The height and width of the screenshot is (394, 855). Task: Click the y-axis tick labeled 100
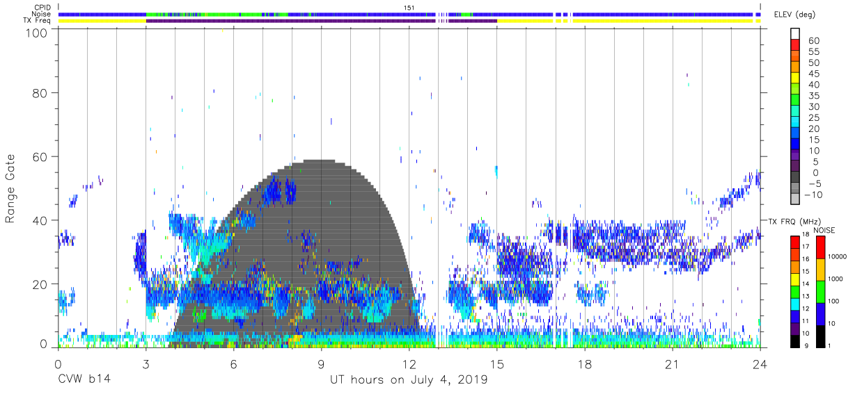pos(37,32)
